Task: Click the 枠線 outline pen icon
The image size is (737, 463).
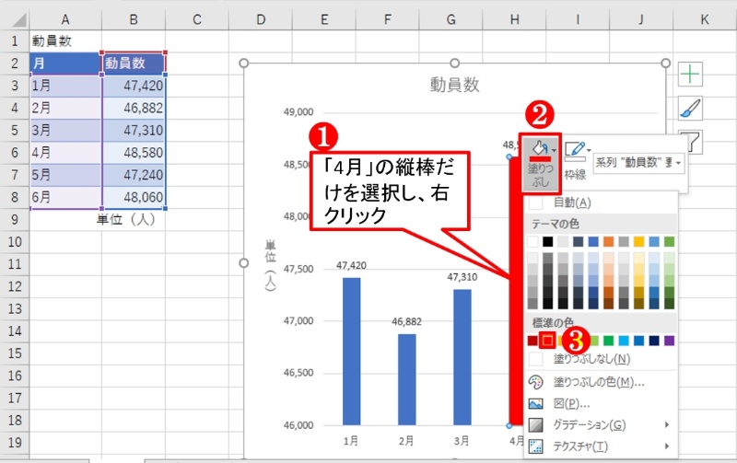Action: tap(574, 148)
